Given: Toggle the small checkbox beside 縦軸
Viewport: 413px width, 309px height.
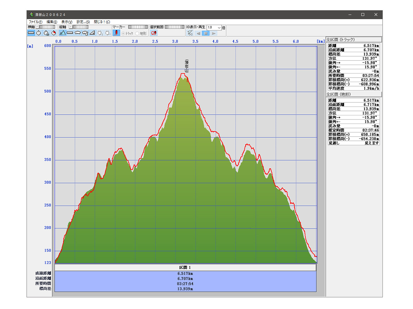Looking at the screenshot, I should [70, 27].
